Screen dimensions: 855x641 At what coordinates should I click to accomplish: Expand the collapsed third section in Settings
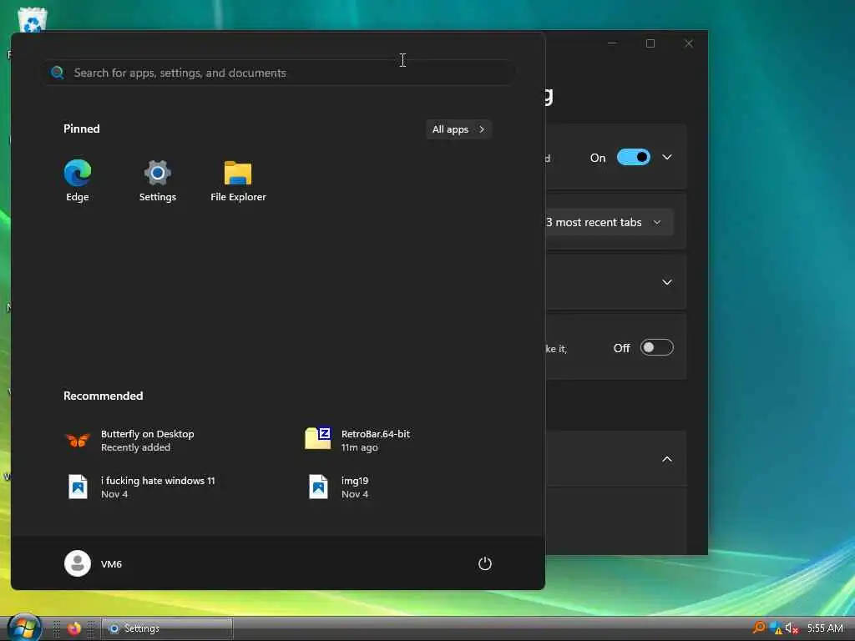(667, 282)
